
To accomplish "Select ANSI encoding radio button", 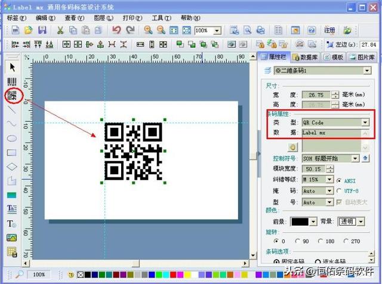I will tap(340, 180).
